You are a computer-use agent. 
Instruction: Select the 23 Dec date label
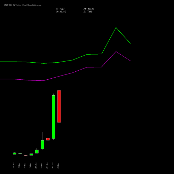click(41, 166)
